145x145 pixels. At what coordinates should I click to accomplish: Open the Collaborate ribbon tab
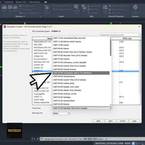pyautogui.click(x=9, y=2)
